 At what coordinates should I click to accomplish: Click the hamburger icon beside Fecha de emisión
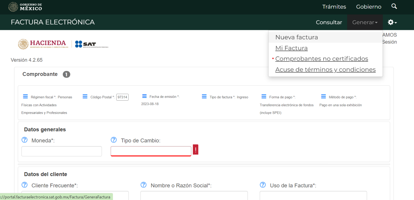(144, 96)
